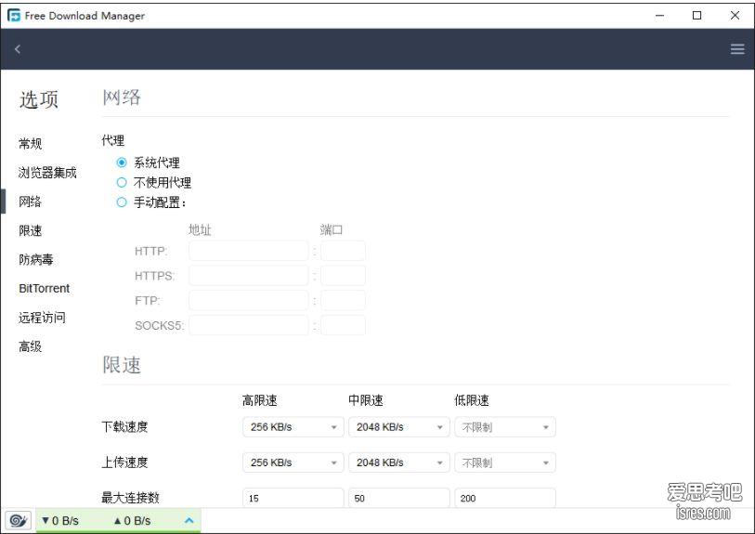Click the Free Download Manager title icon

coord(14,16)
